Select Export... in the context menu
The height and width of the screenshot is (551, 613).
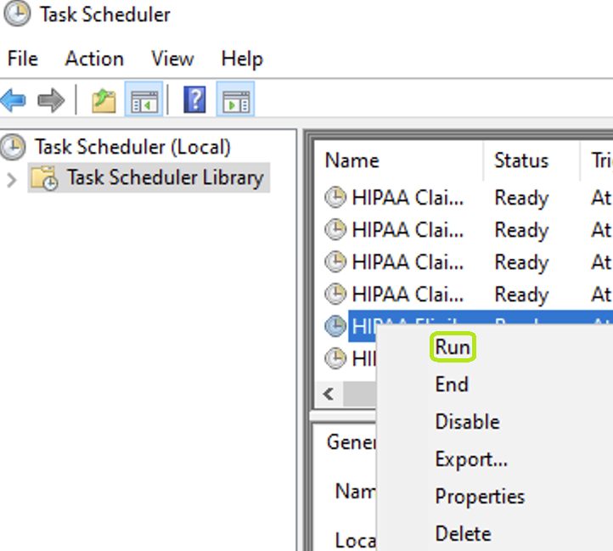tap(471, 459)
